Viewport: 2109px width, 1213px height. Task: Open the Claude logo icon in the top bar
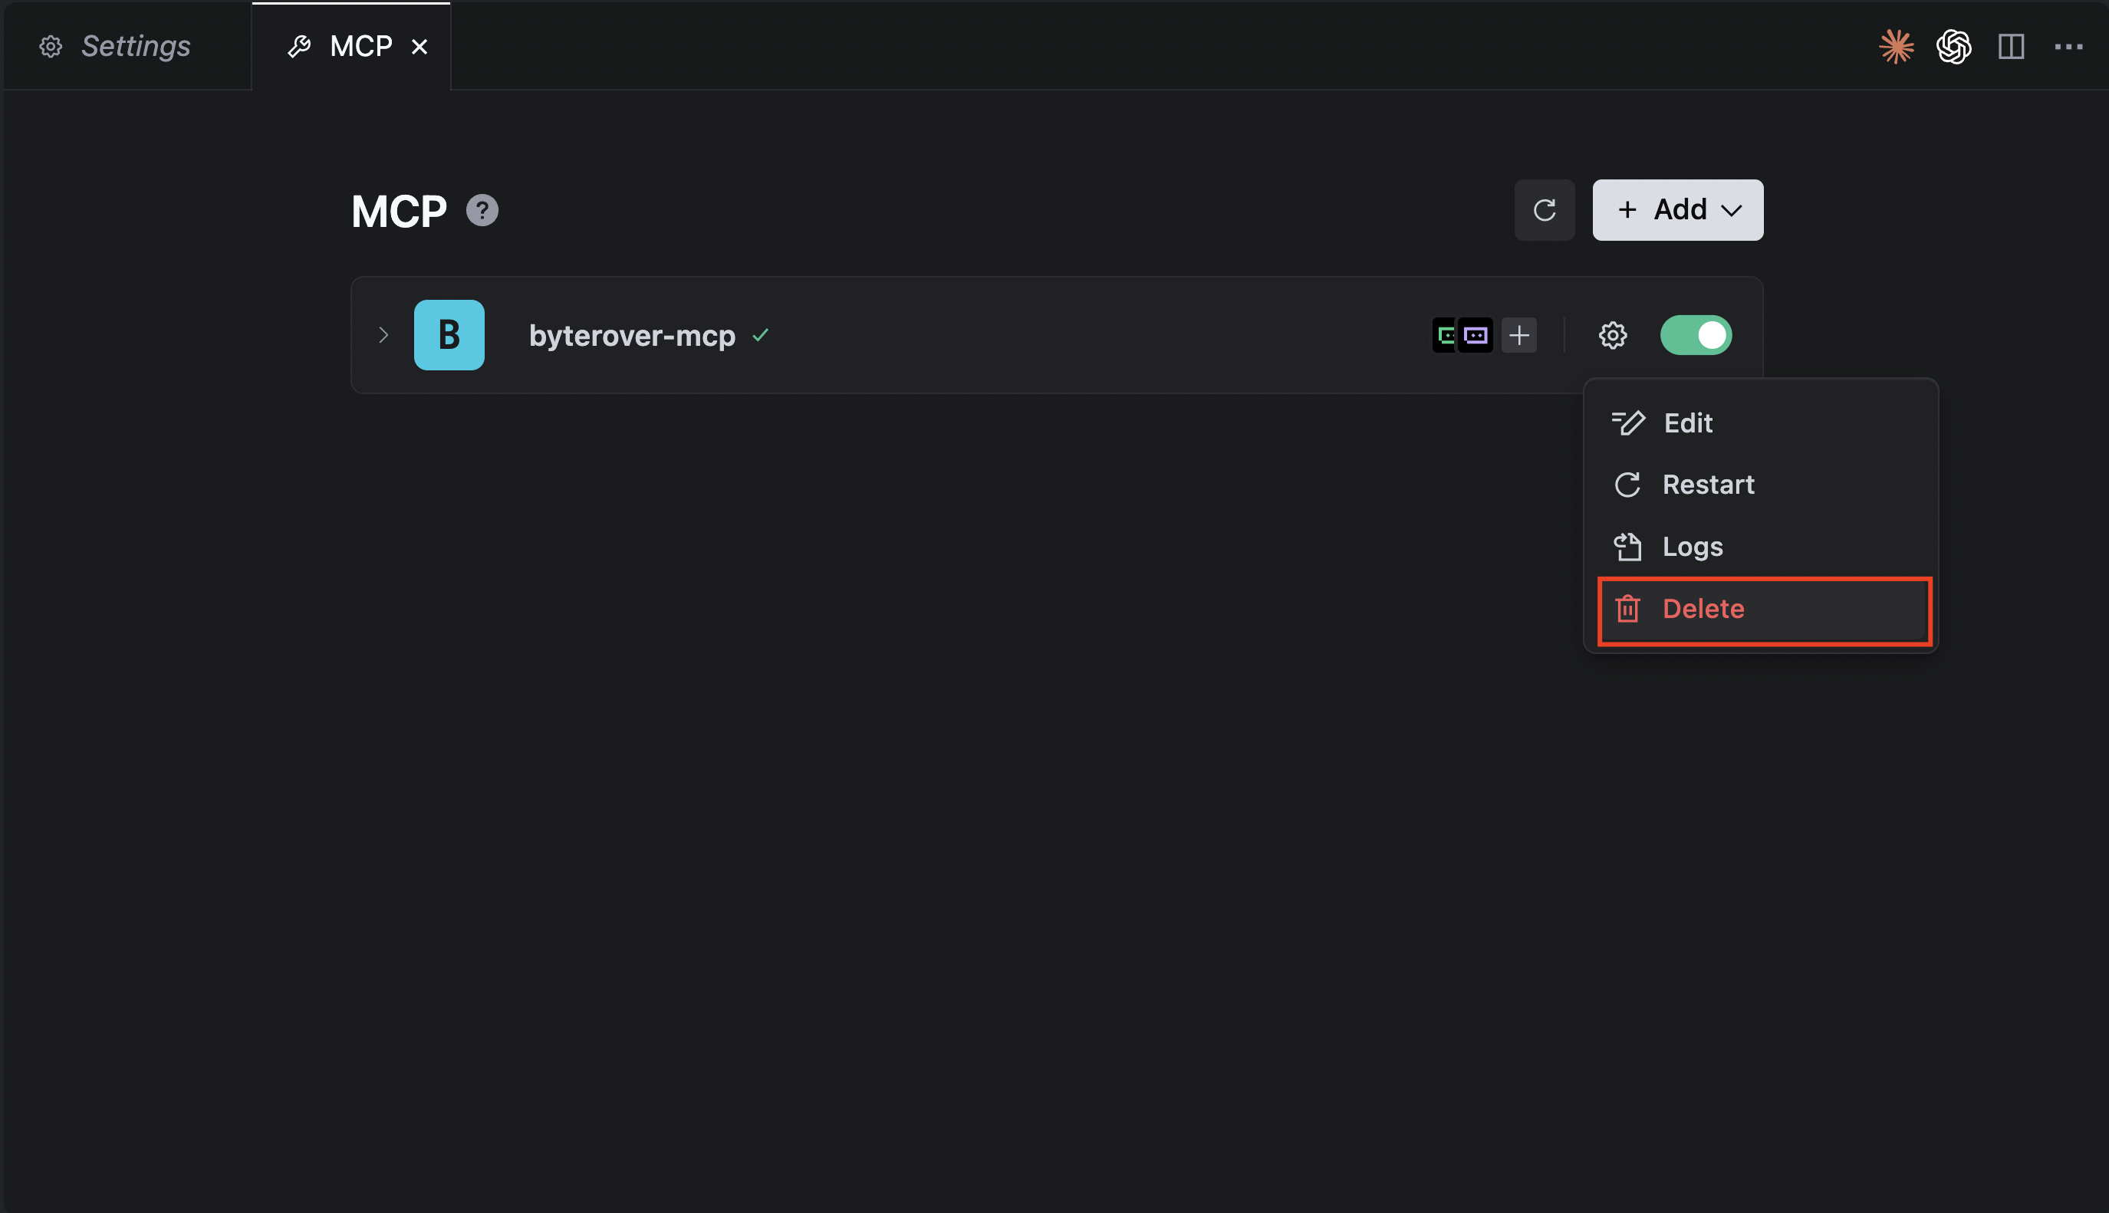[1897, 46]
